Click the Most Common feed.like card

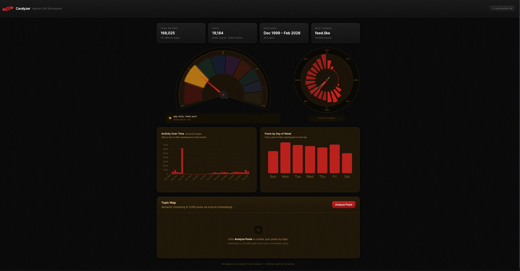coord(335,33)
